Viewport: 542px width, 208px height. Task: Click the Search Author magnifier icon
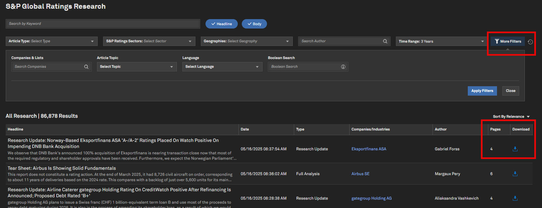[385, 41]
